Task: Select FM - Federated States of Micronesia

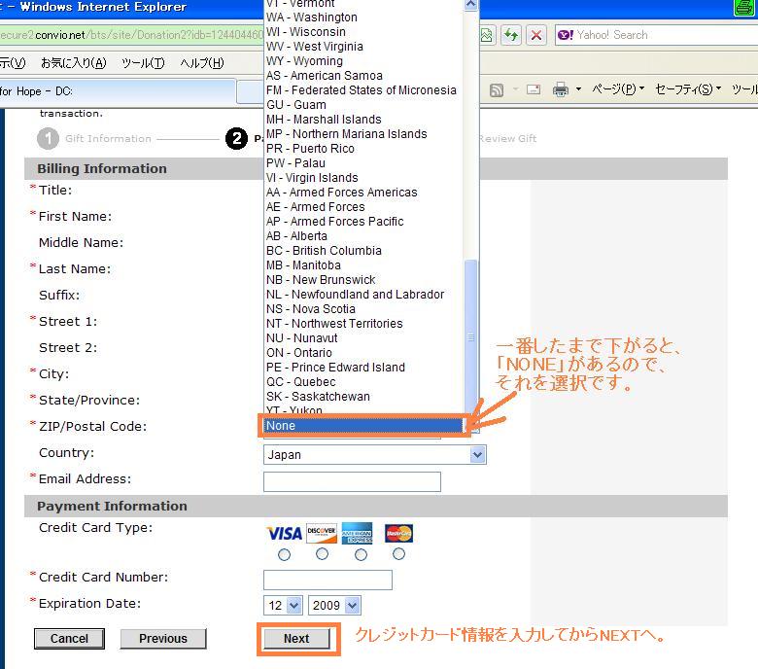Action: click(363, 90)
